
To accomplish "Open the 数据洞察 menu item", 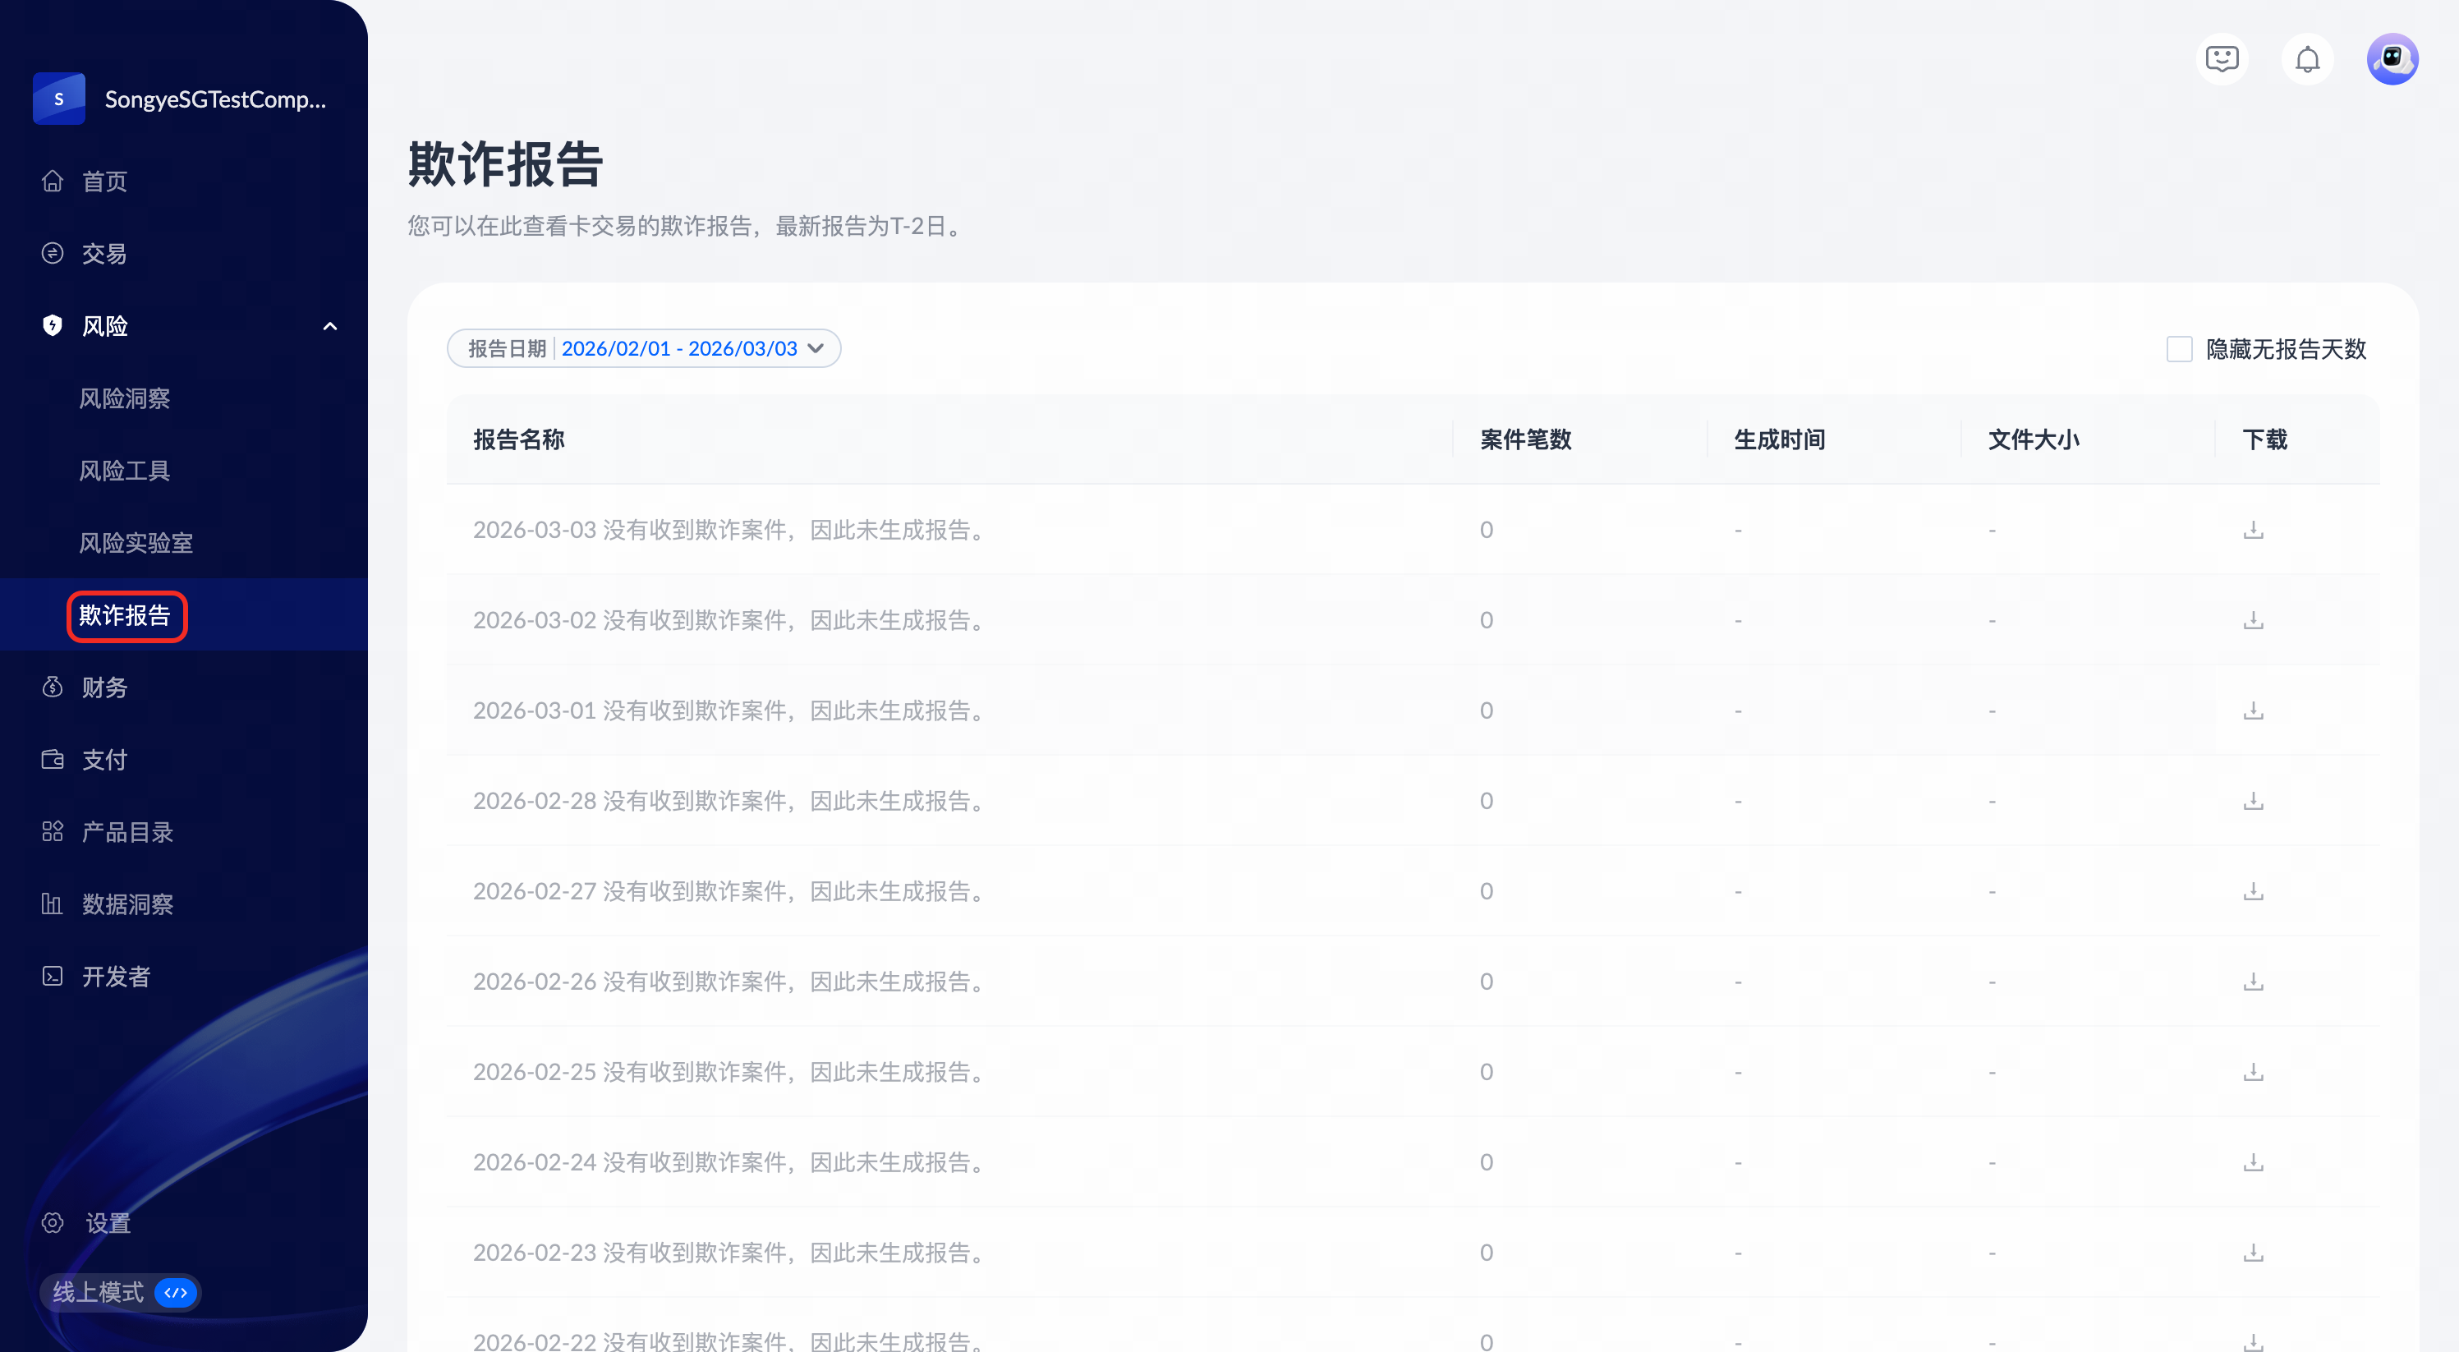I will (127, 904).
